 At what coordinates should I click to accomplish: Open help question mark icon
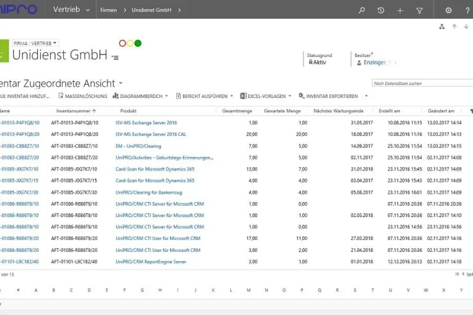[x=467, y=11]
